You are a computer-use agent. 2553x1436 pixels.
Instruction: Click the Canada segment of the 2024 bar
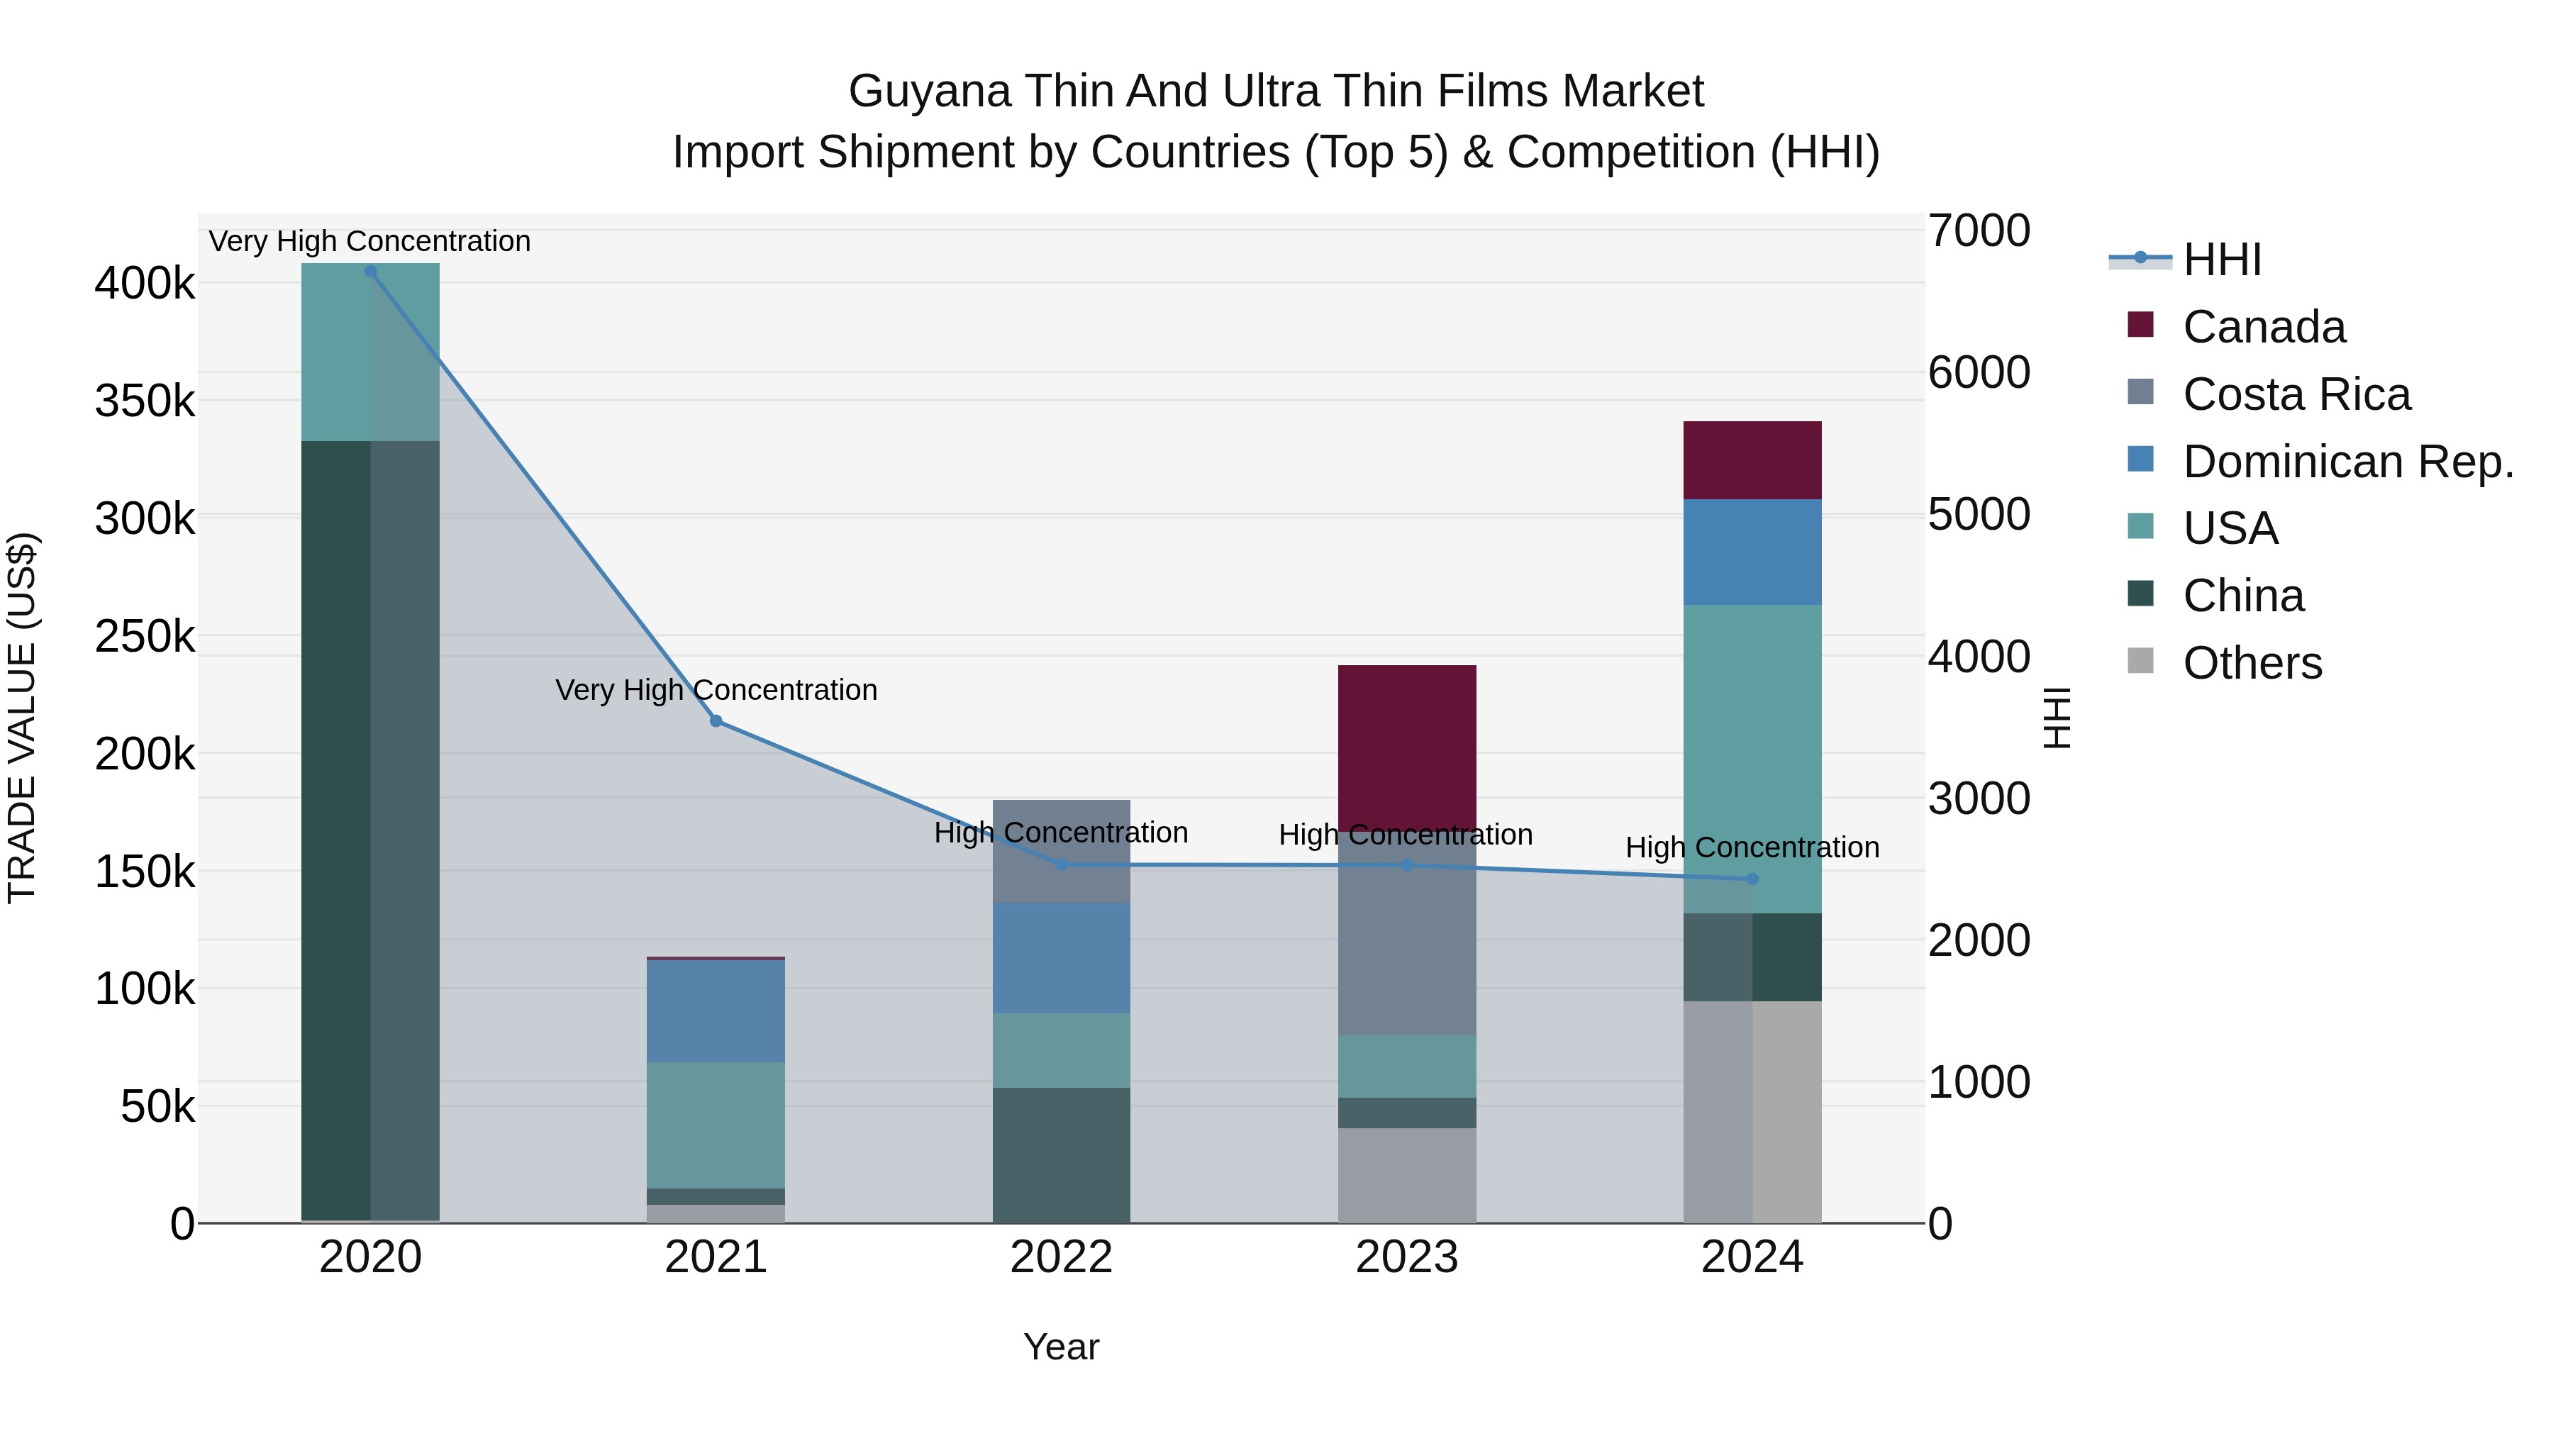1752,461
